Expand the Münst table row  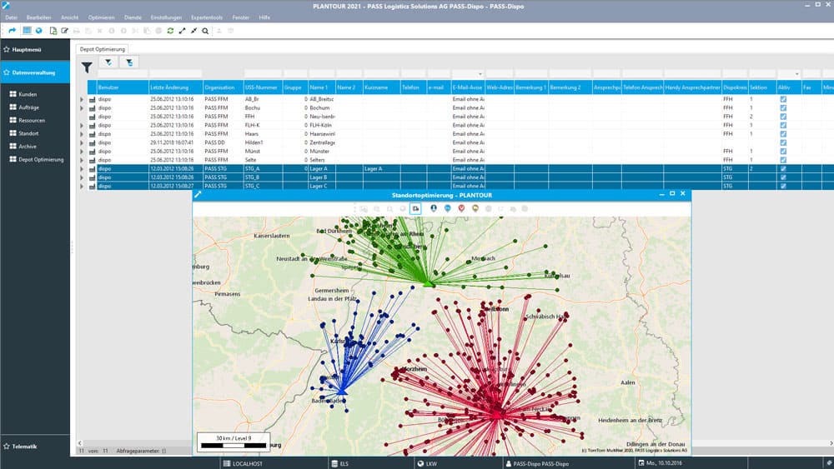82,152
